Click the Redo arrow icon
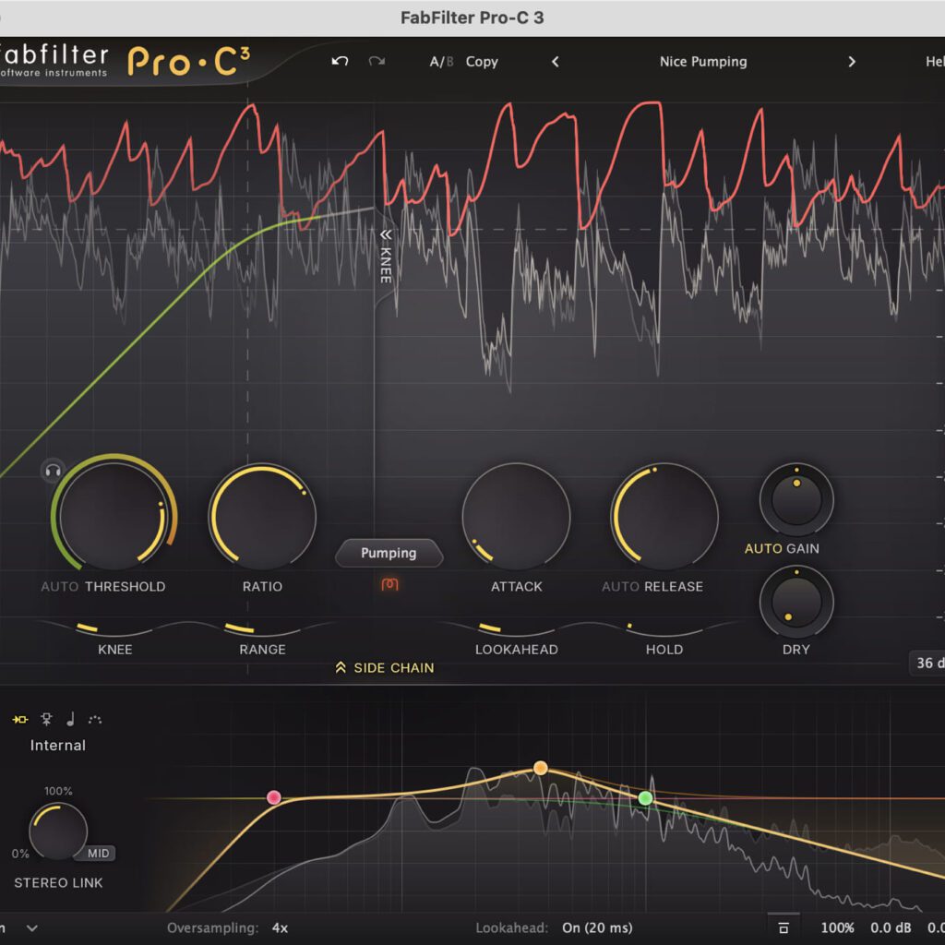The height and width of the screenshot is (945, 945). (377, 62)
